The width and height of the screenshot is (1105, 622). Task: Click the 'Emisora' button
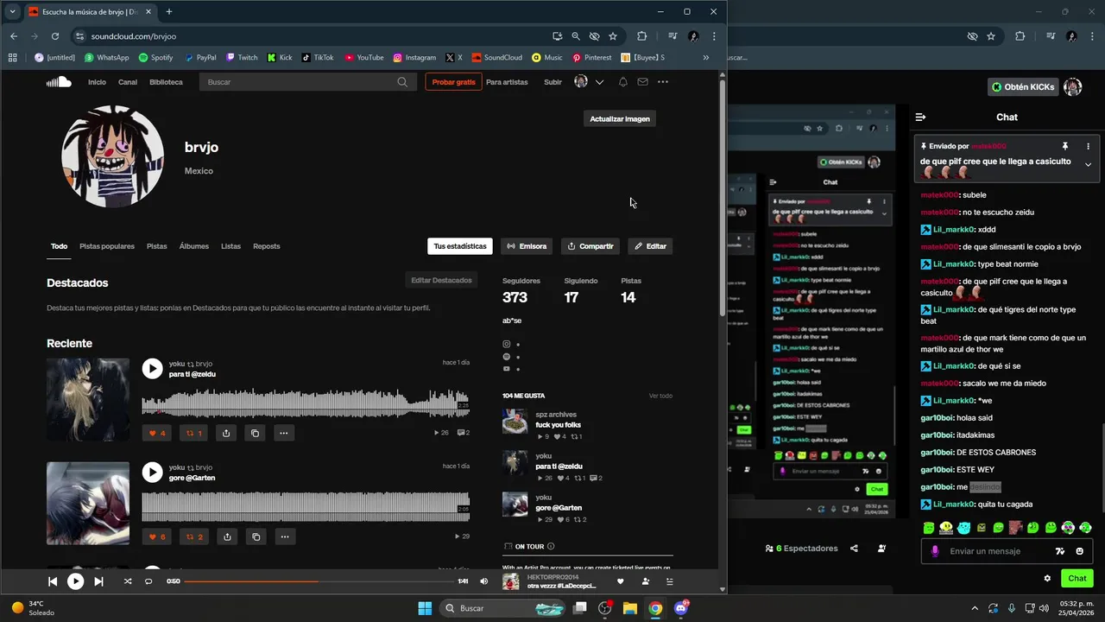point(527,246)
